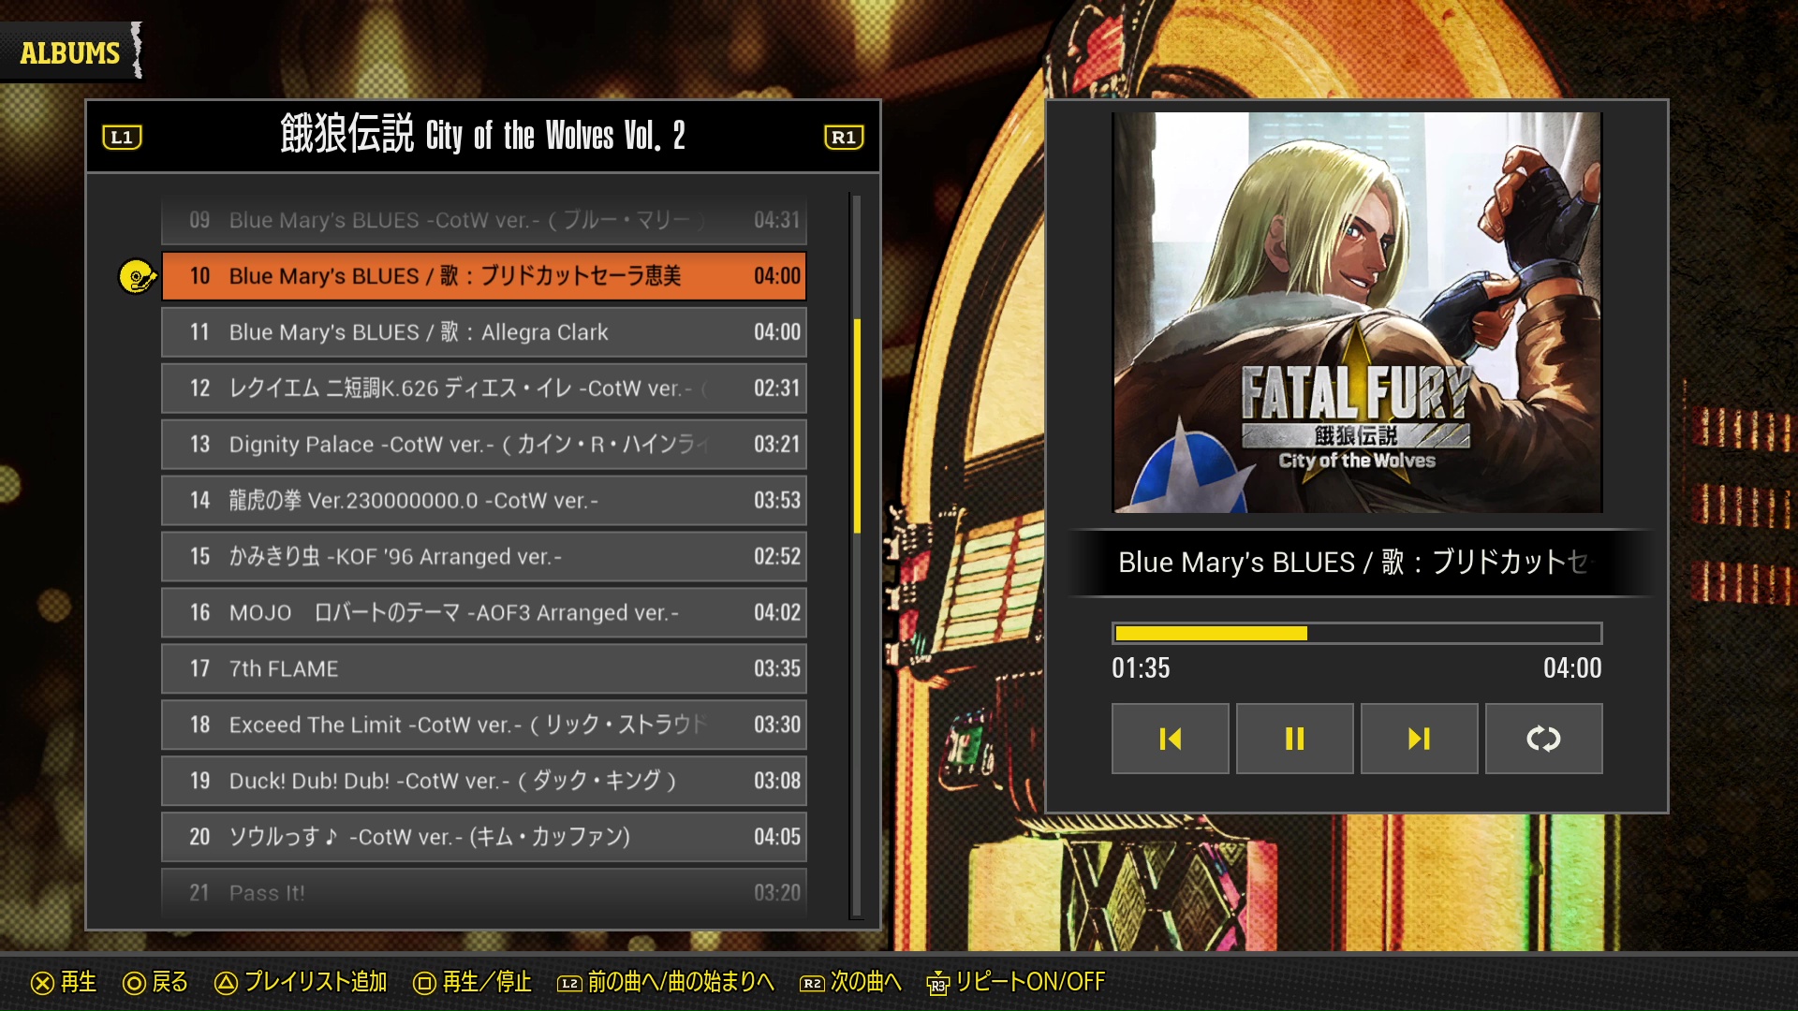
Task: Click the album title City of the Wolves Vol. 2
Action: point(482,136)
